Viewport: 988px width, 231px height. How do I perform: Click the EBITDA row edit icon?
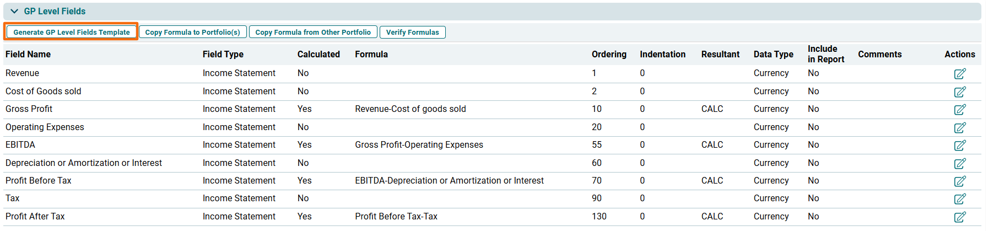tap(959, 145)
